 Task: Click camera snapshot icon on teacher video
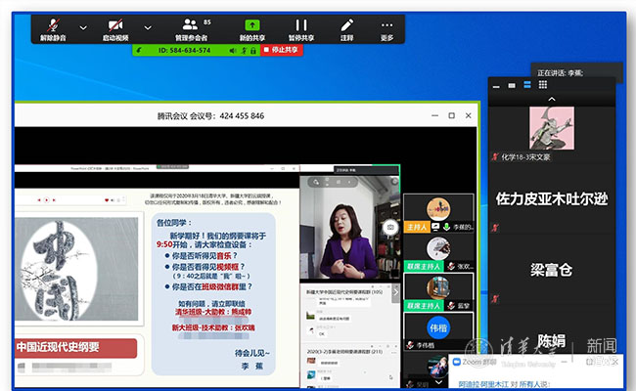coord(389,226)
